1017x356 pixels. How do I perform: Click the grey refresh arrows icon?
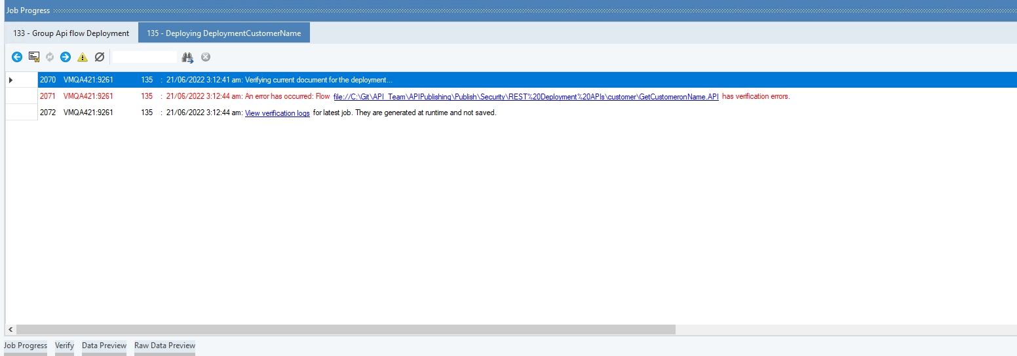point(50,57)
